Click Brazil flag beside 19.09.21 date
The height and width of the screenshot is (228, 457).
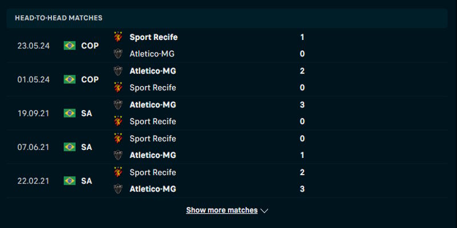click(70, 113)
